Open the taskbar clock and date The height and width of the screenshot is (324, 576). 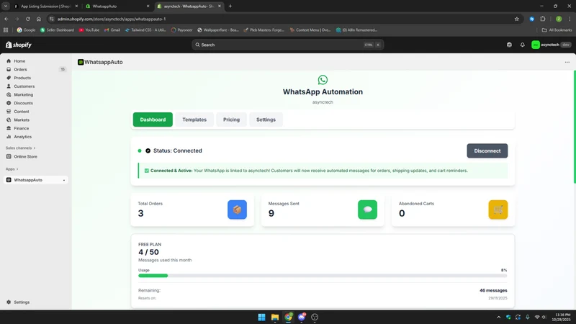(562, 317)
